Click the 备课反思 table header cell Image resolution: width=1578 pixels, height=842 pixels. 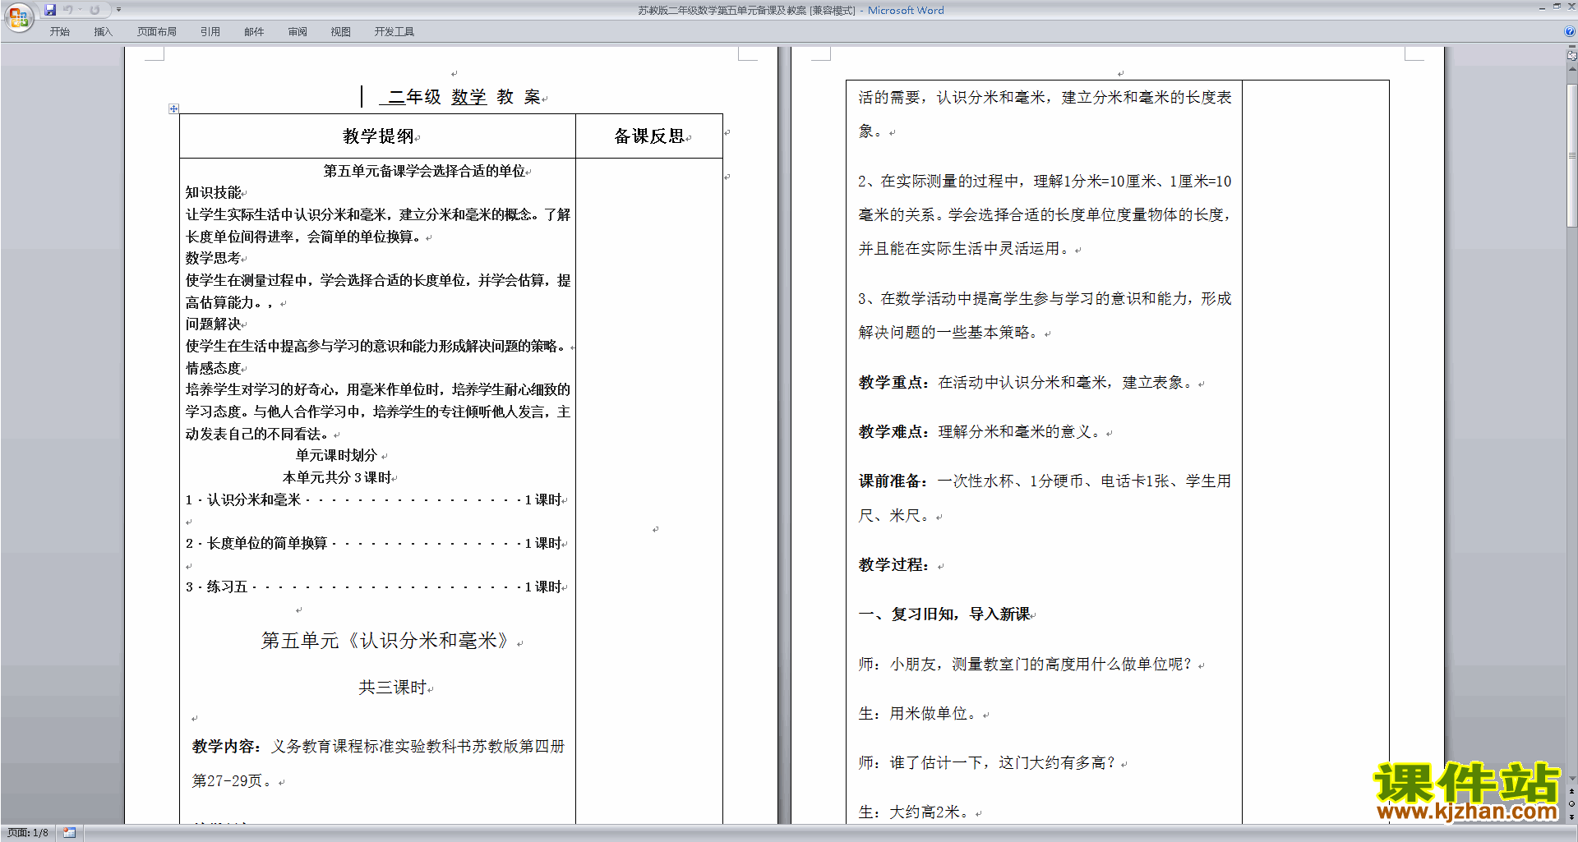pos(649,136)
